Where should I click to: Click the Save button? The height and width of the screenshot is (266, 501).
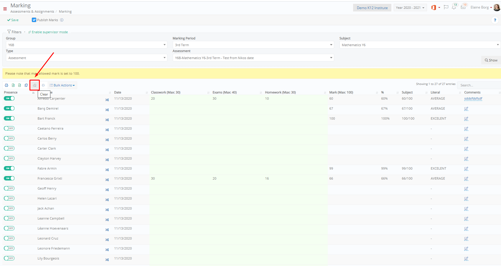tap(13, 20)
